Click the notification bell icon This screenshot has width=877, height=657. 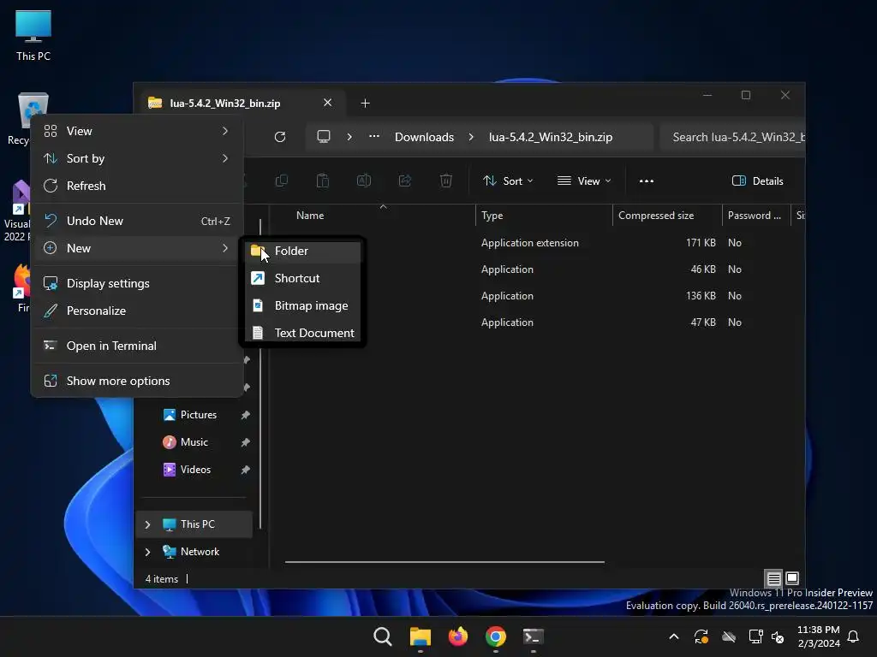point(854,636)
